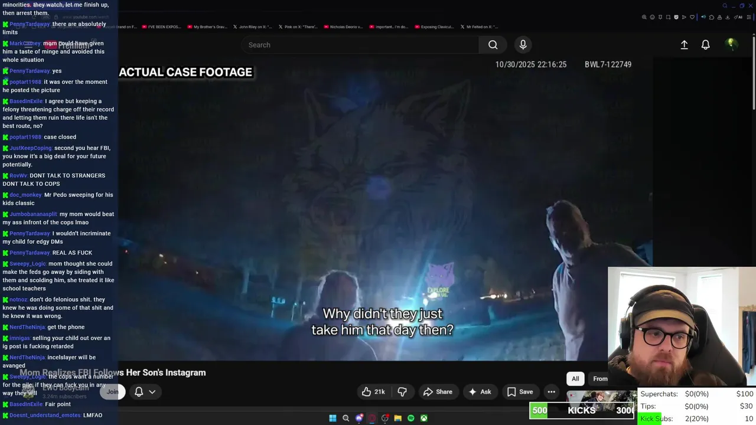Screen dimensions: 756x425
Task: Switch to "Nicholas Deorio" tab
Action: (x=343, y=27)
